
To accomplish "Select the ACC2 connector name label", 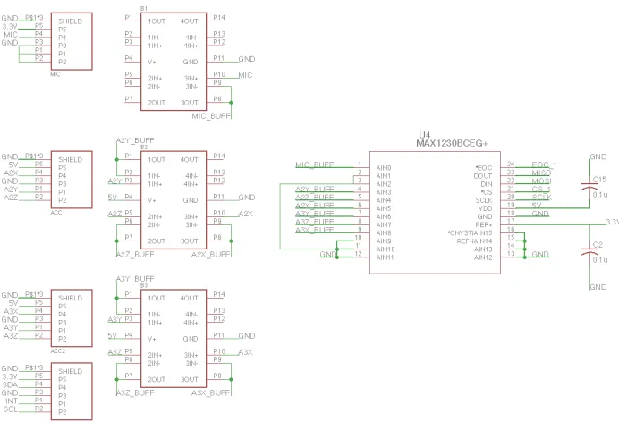I will tap(58, 351).
